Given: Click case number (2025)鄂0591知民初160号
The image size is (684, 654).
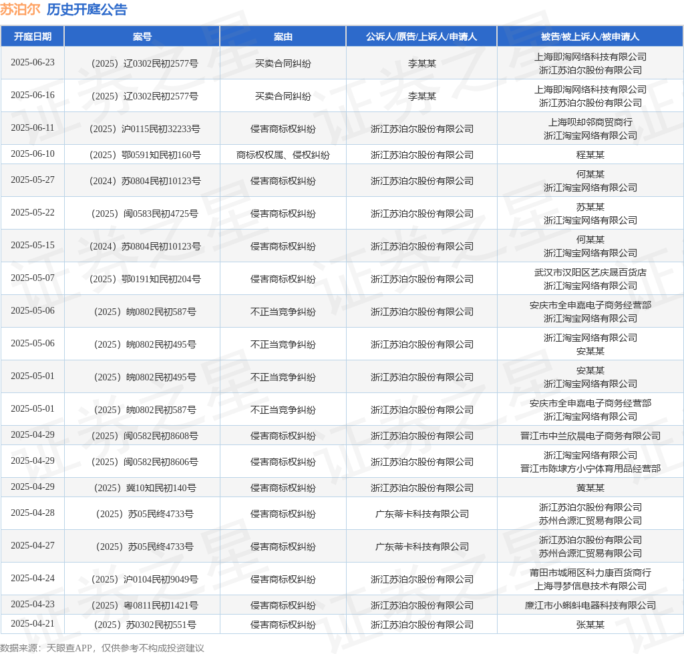Looking at the screenshot, I should [x=145, y=155].
